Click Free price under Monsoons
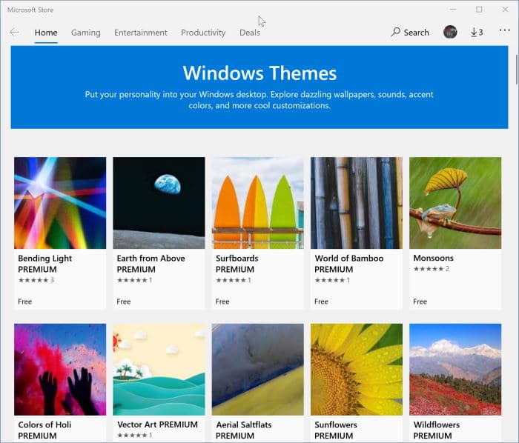 (x=420, y=302)
